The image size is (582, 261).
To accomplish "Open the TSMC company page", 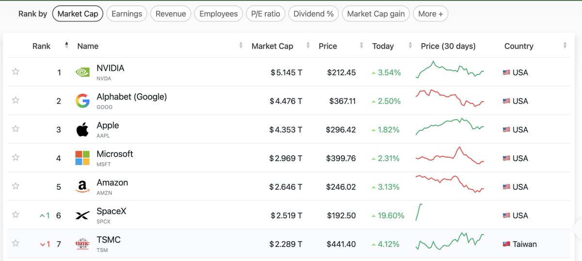I will [109, 240].
